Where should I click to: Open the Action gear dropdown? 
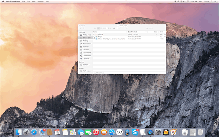[x=115, y=28]
